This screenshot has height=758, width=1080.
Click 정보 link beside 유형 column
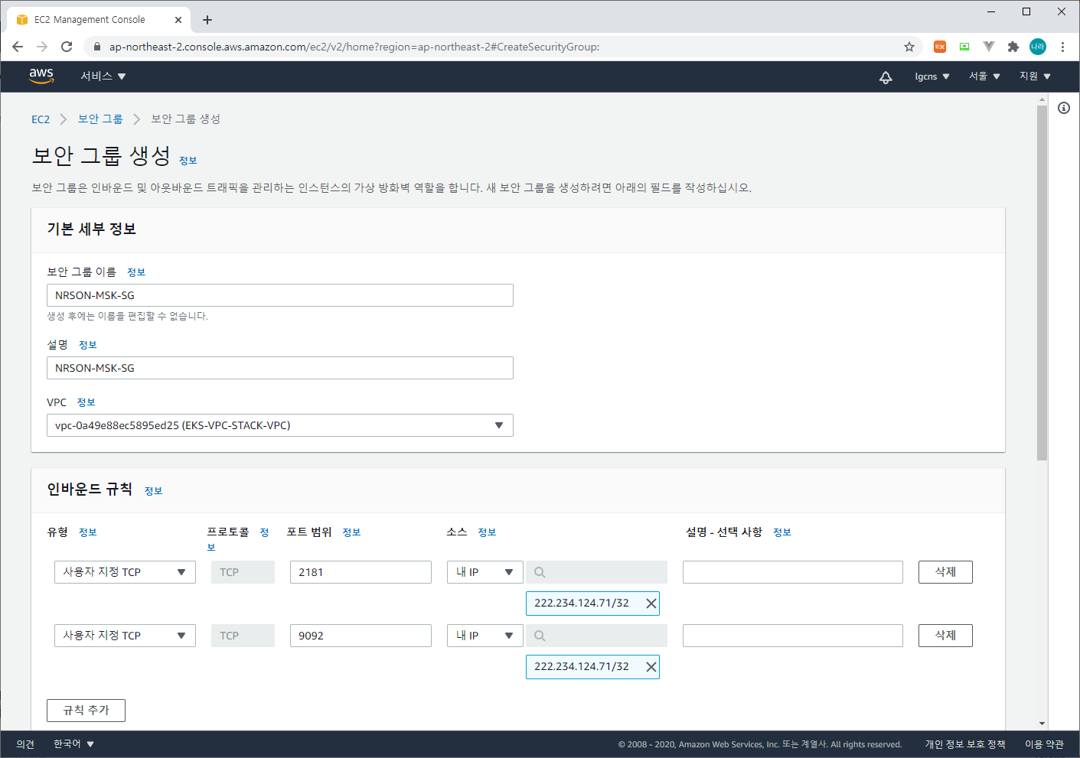click(x=88, y=532)
